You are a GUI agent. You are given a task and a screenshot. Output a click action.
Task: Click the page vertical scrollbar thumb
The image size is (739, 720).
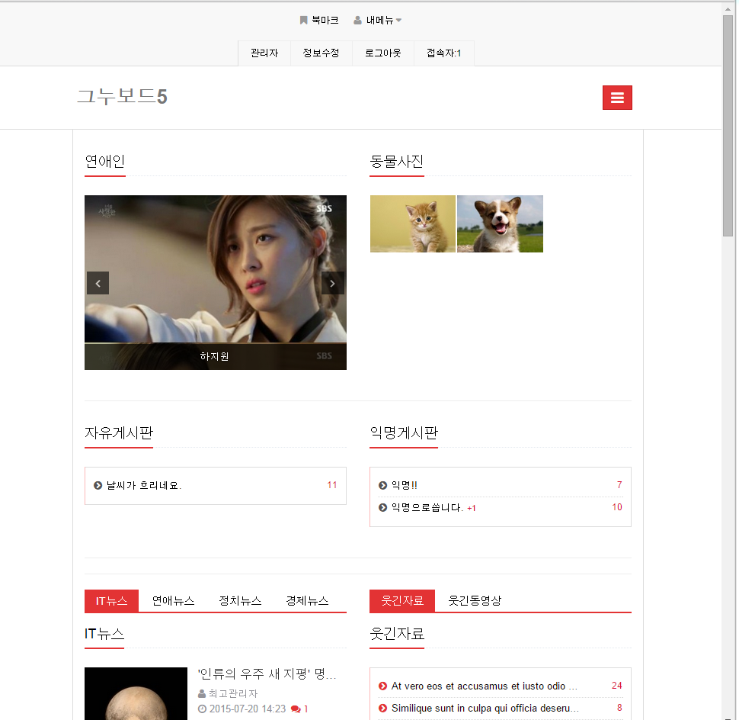coord(728,126)
